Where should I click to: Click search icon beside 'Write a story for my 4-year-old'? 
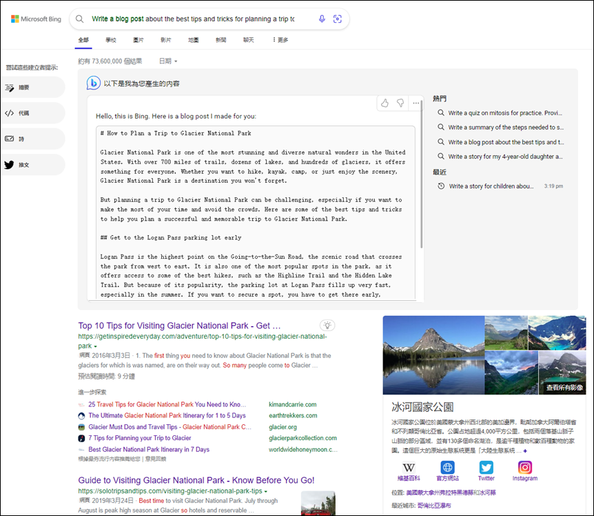(441, 156)
